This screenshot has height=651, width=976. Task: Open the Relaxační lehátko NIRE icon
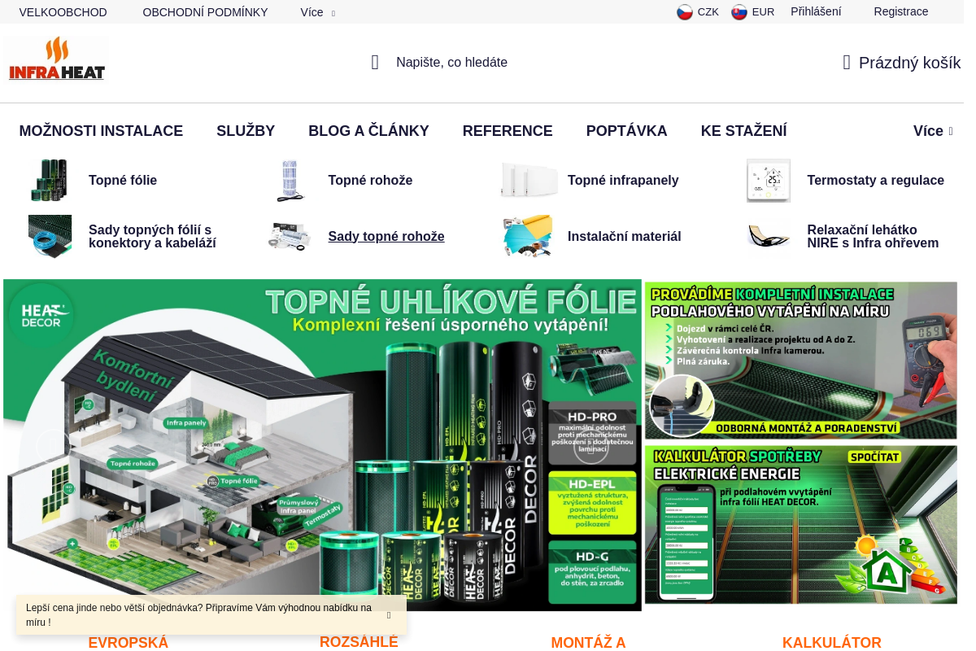768,236
